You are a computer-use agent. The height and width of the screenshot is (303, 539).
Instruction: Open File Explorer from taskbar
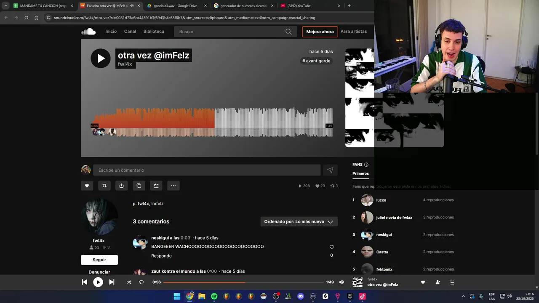(x=202, y=296)
